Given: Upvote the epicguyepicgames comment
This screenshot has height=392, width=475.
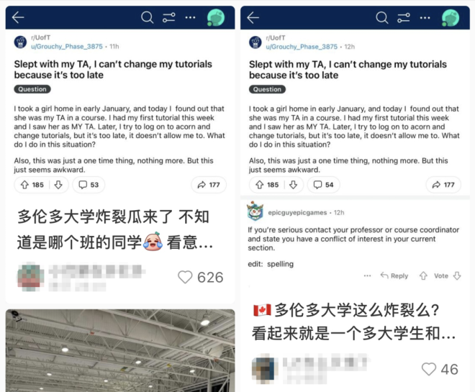Looking at the screenshot, I should pos(423,275).
